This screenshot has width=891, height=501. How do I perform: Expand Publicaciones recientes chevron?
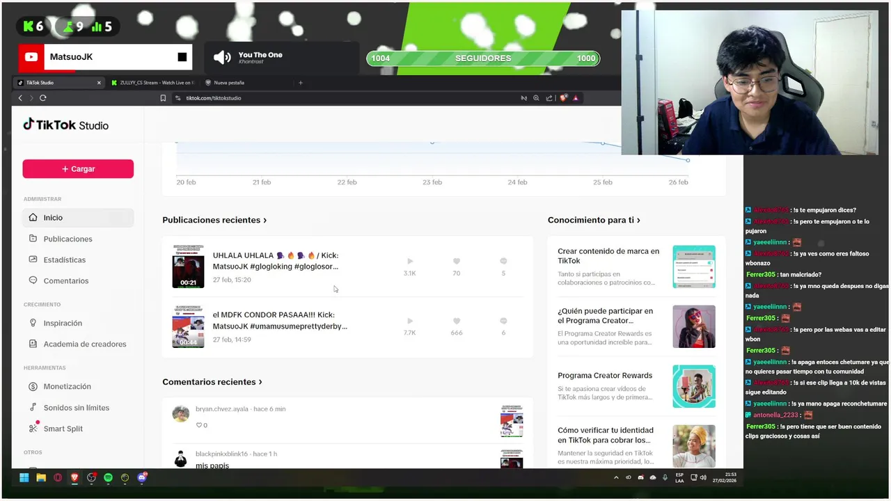265,220
